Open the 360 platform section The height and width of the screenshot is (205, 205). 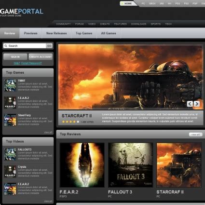click(x=162, y=3)
